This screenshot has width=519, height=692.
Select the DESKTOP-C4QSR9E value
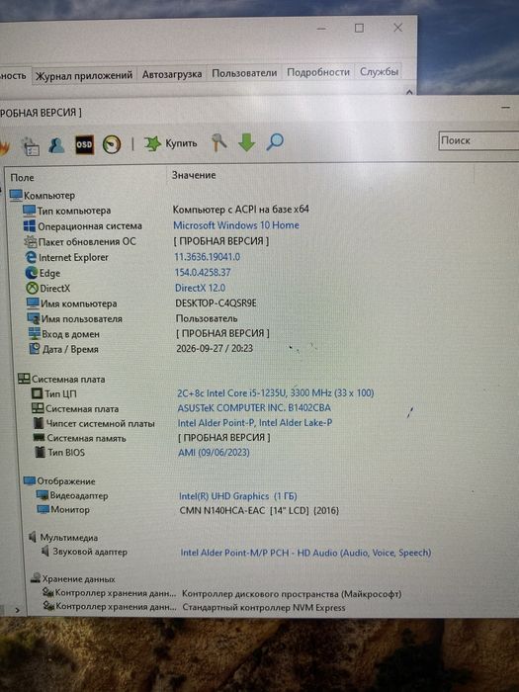[x=216, y=303]
